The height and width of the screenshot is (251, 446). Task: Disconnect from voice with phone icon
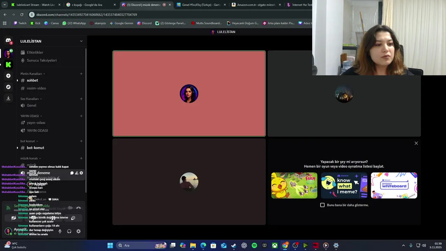[78, 208]
